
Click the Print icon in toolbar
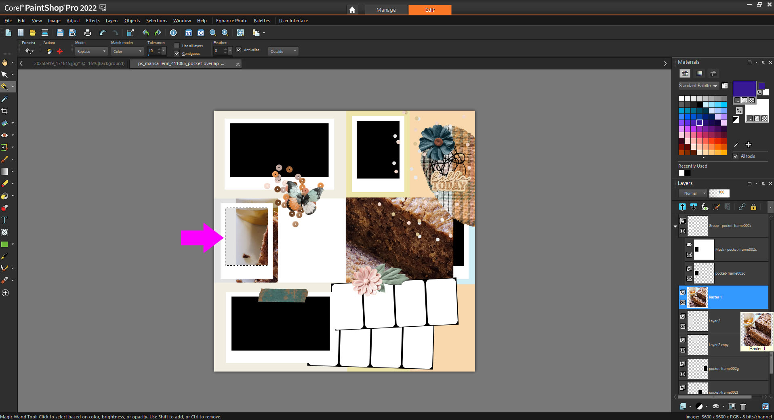coord(87,33)
